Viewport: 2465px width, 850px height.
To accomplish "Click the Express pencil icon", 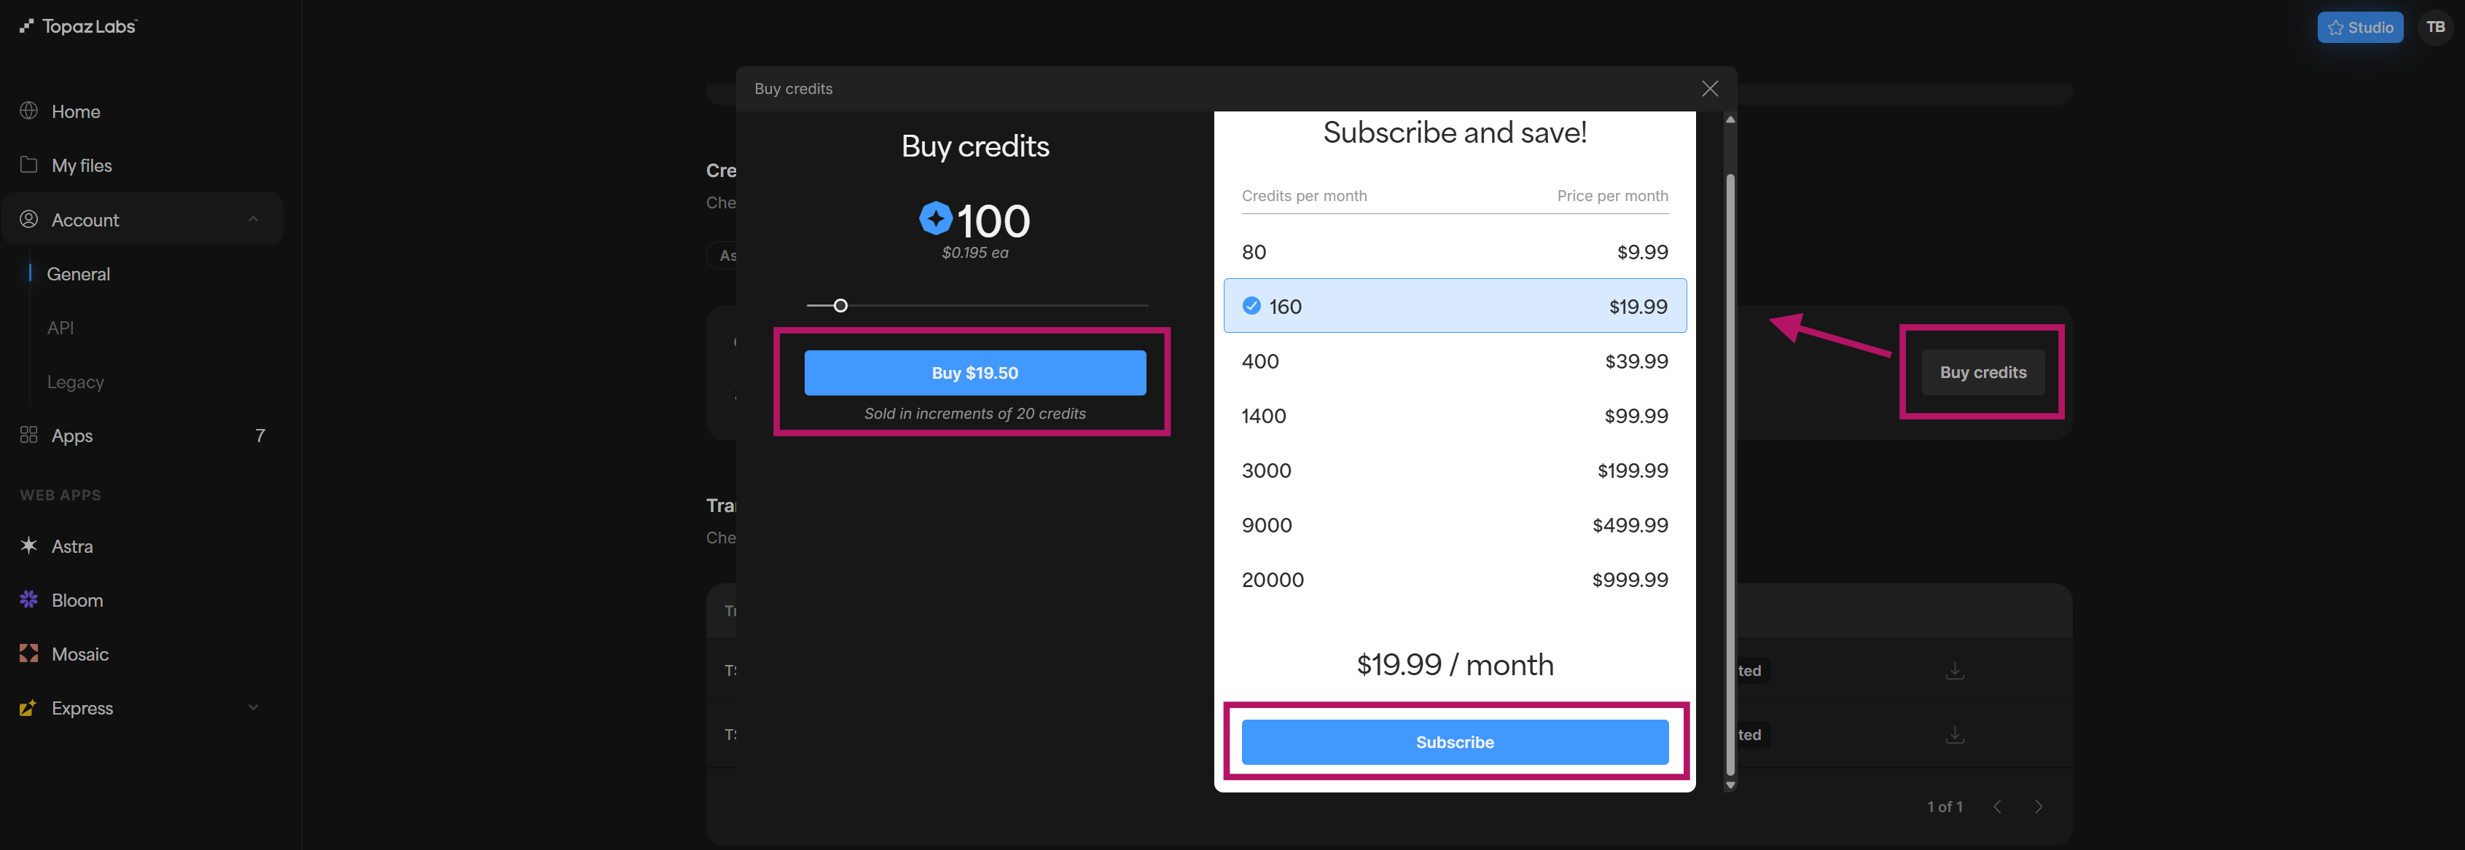I will point(28,707).
